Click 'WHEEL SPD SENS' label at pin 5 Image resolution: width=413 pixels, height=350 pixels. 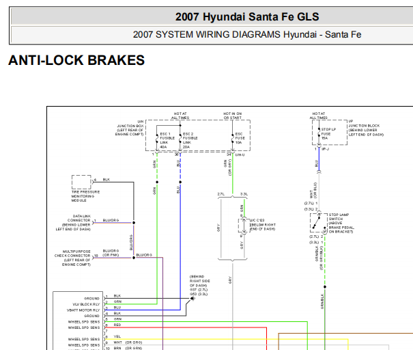click(x=84, y=322)
